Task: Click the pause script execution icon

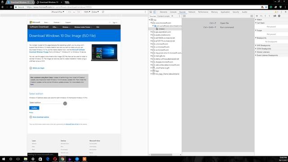Action: click(x=257, y=16)
